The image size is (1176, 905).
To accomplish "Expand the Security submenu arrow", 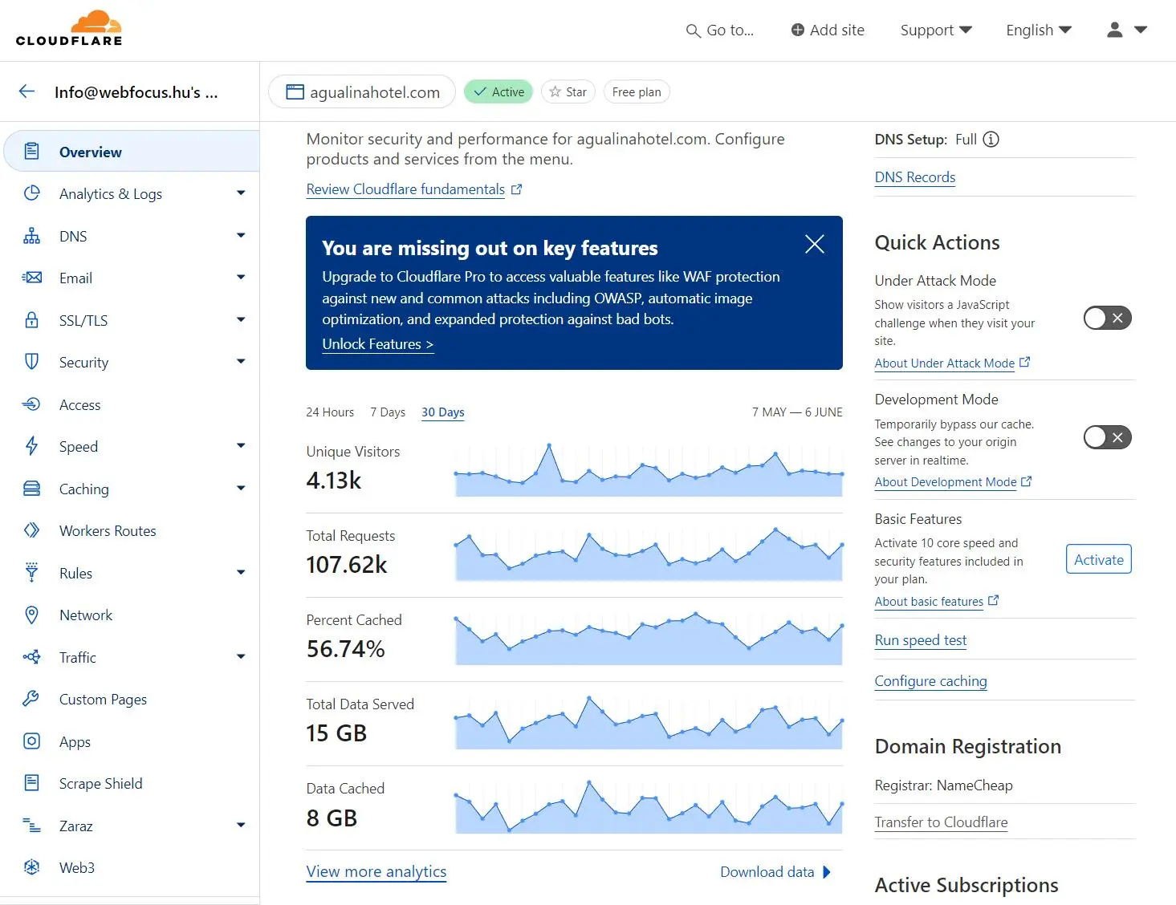I will [x=241, y=361].
